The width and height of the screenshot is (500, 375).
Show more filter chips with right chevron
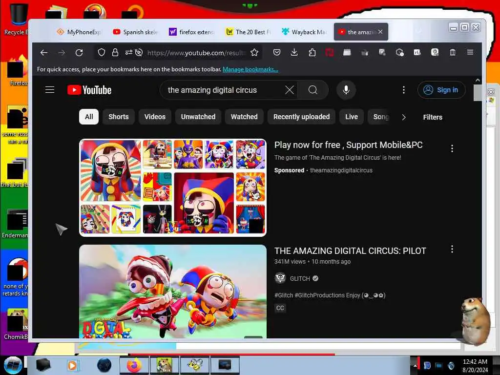click(404, 117)
